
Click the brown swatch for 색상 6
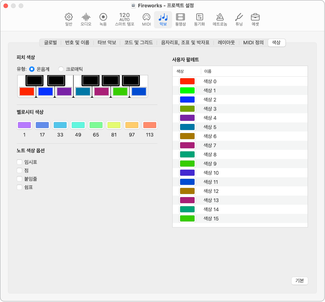click(x=187, y=136)
